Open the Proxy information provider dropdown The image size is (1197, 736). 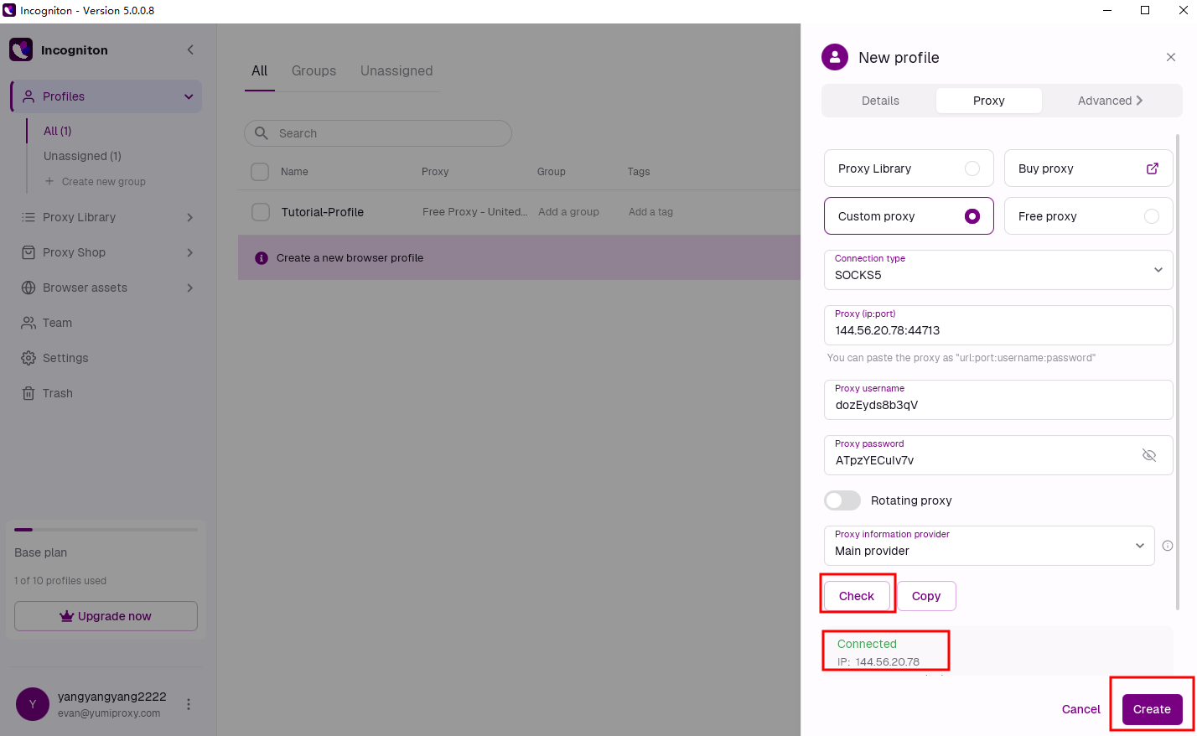click(989, 546)
